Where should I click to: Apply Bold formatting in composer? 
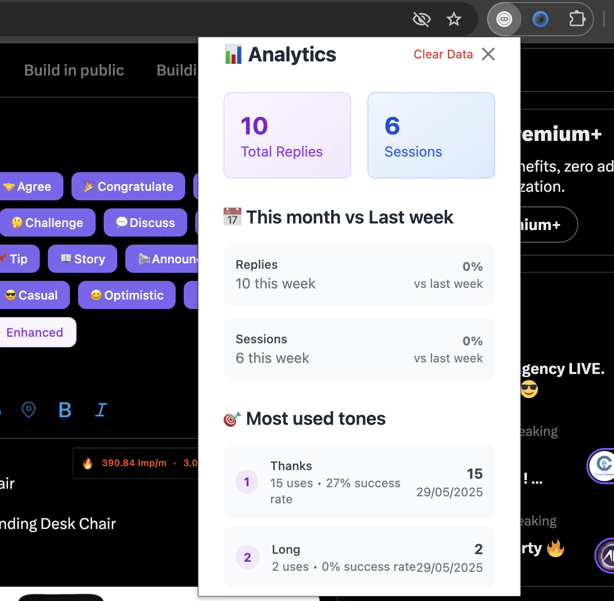[65, 410]
